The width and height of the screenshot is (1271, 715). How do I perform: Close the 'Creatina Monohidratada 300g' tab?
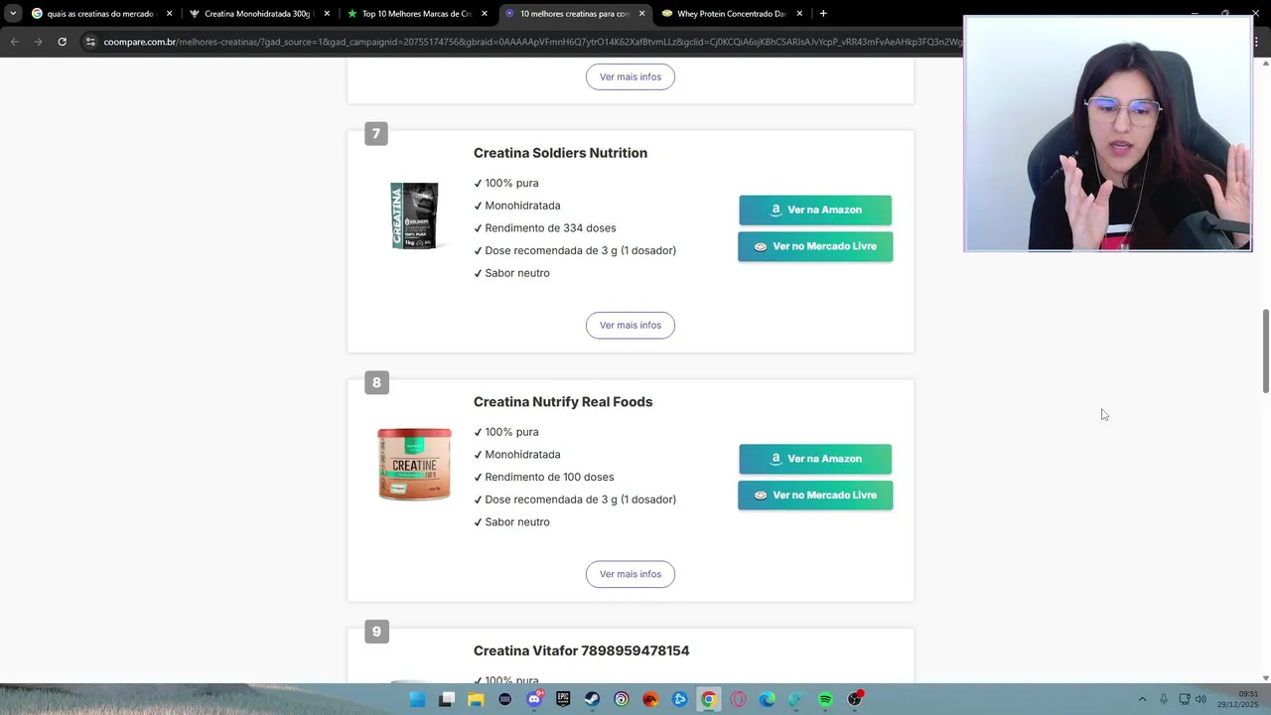(327, 14)
